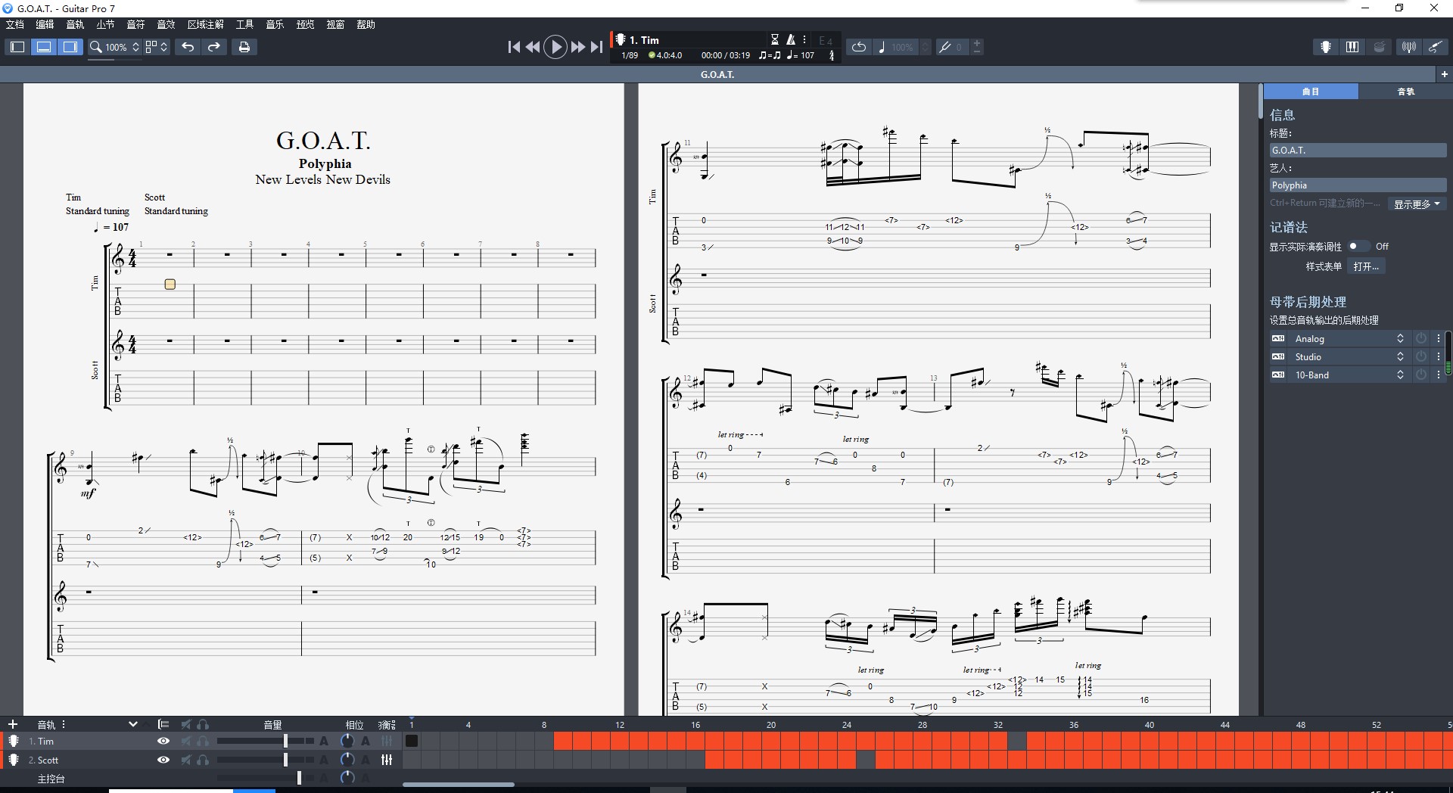Open Scott track equalizer sliders
The image size is (1453, 793).
coord(387,760)
